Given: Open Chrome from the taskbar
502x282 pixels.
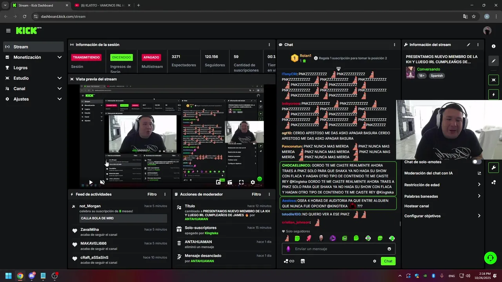Looking at the screenshot, I should coord(20,276).
